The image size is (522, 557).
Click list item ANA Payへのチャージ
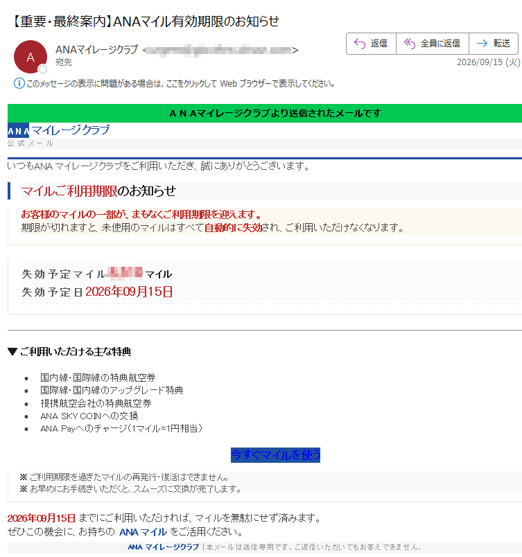(x=121, y=429)
